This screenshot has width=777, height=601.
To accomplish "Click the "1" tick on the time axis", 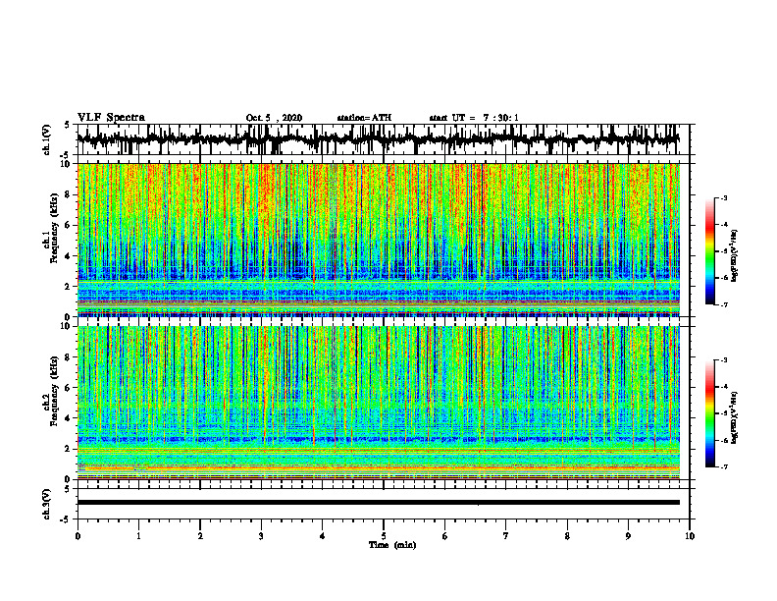I will click(138, 536).
